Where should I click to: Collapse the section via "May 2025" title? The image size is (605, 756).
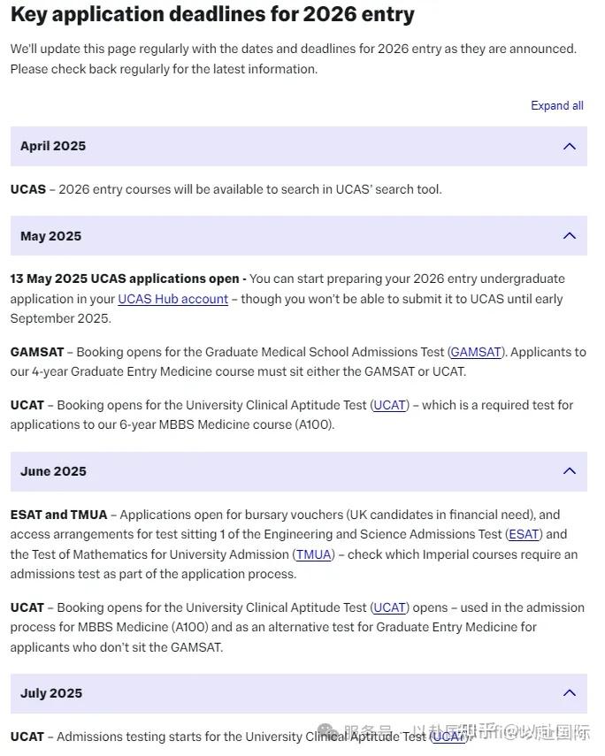tap(50, 236)
